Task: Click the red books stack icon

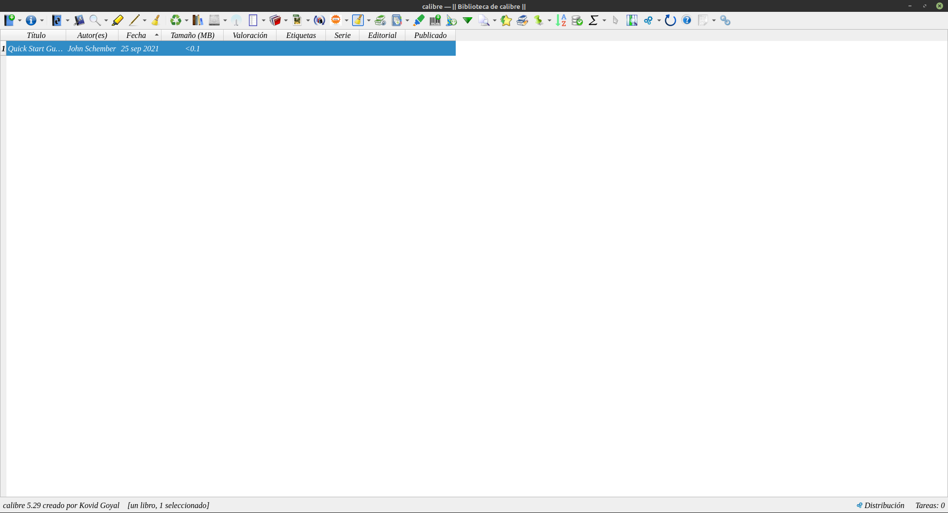Action: point(275,20)
